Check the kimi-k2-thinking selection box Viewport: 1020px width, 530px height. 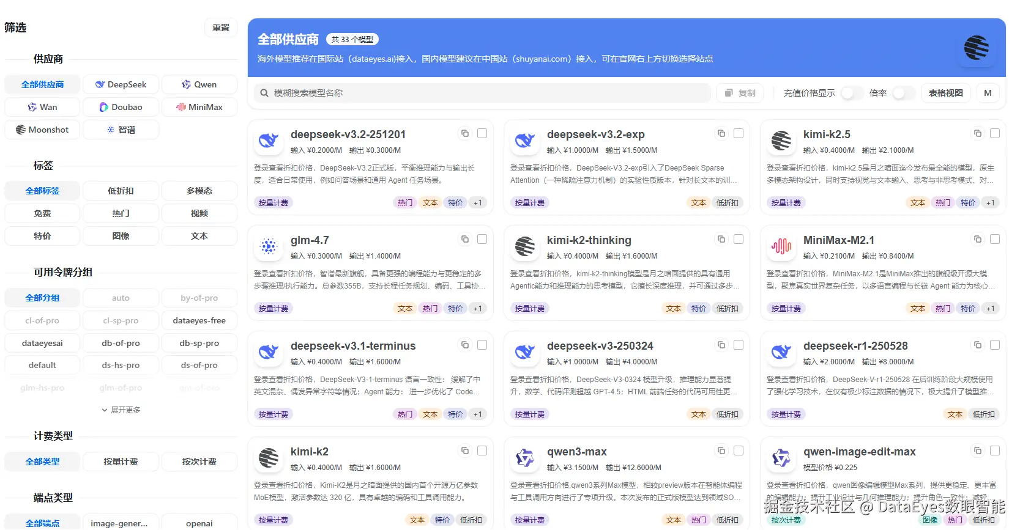[x=739, y=239]
